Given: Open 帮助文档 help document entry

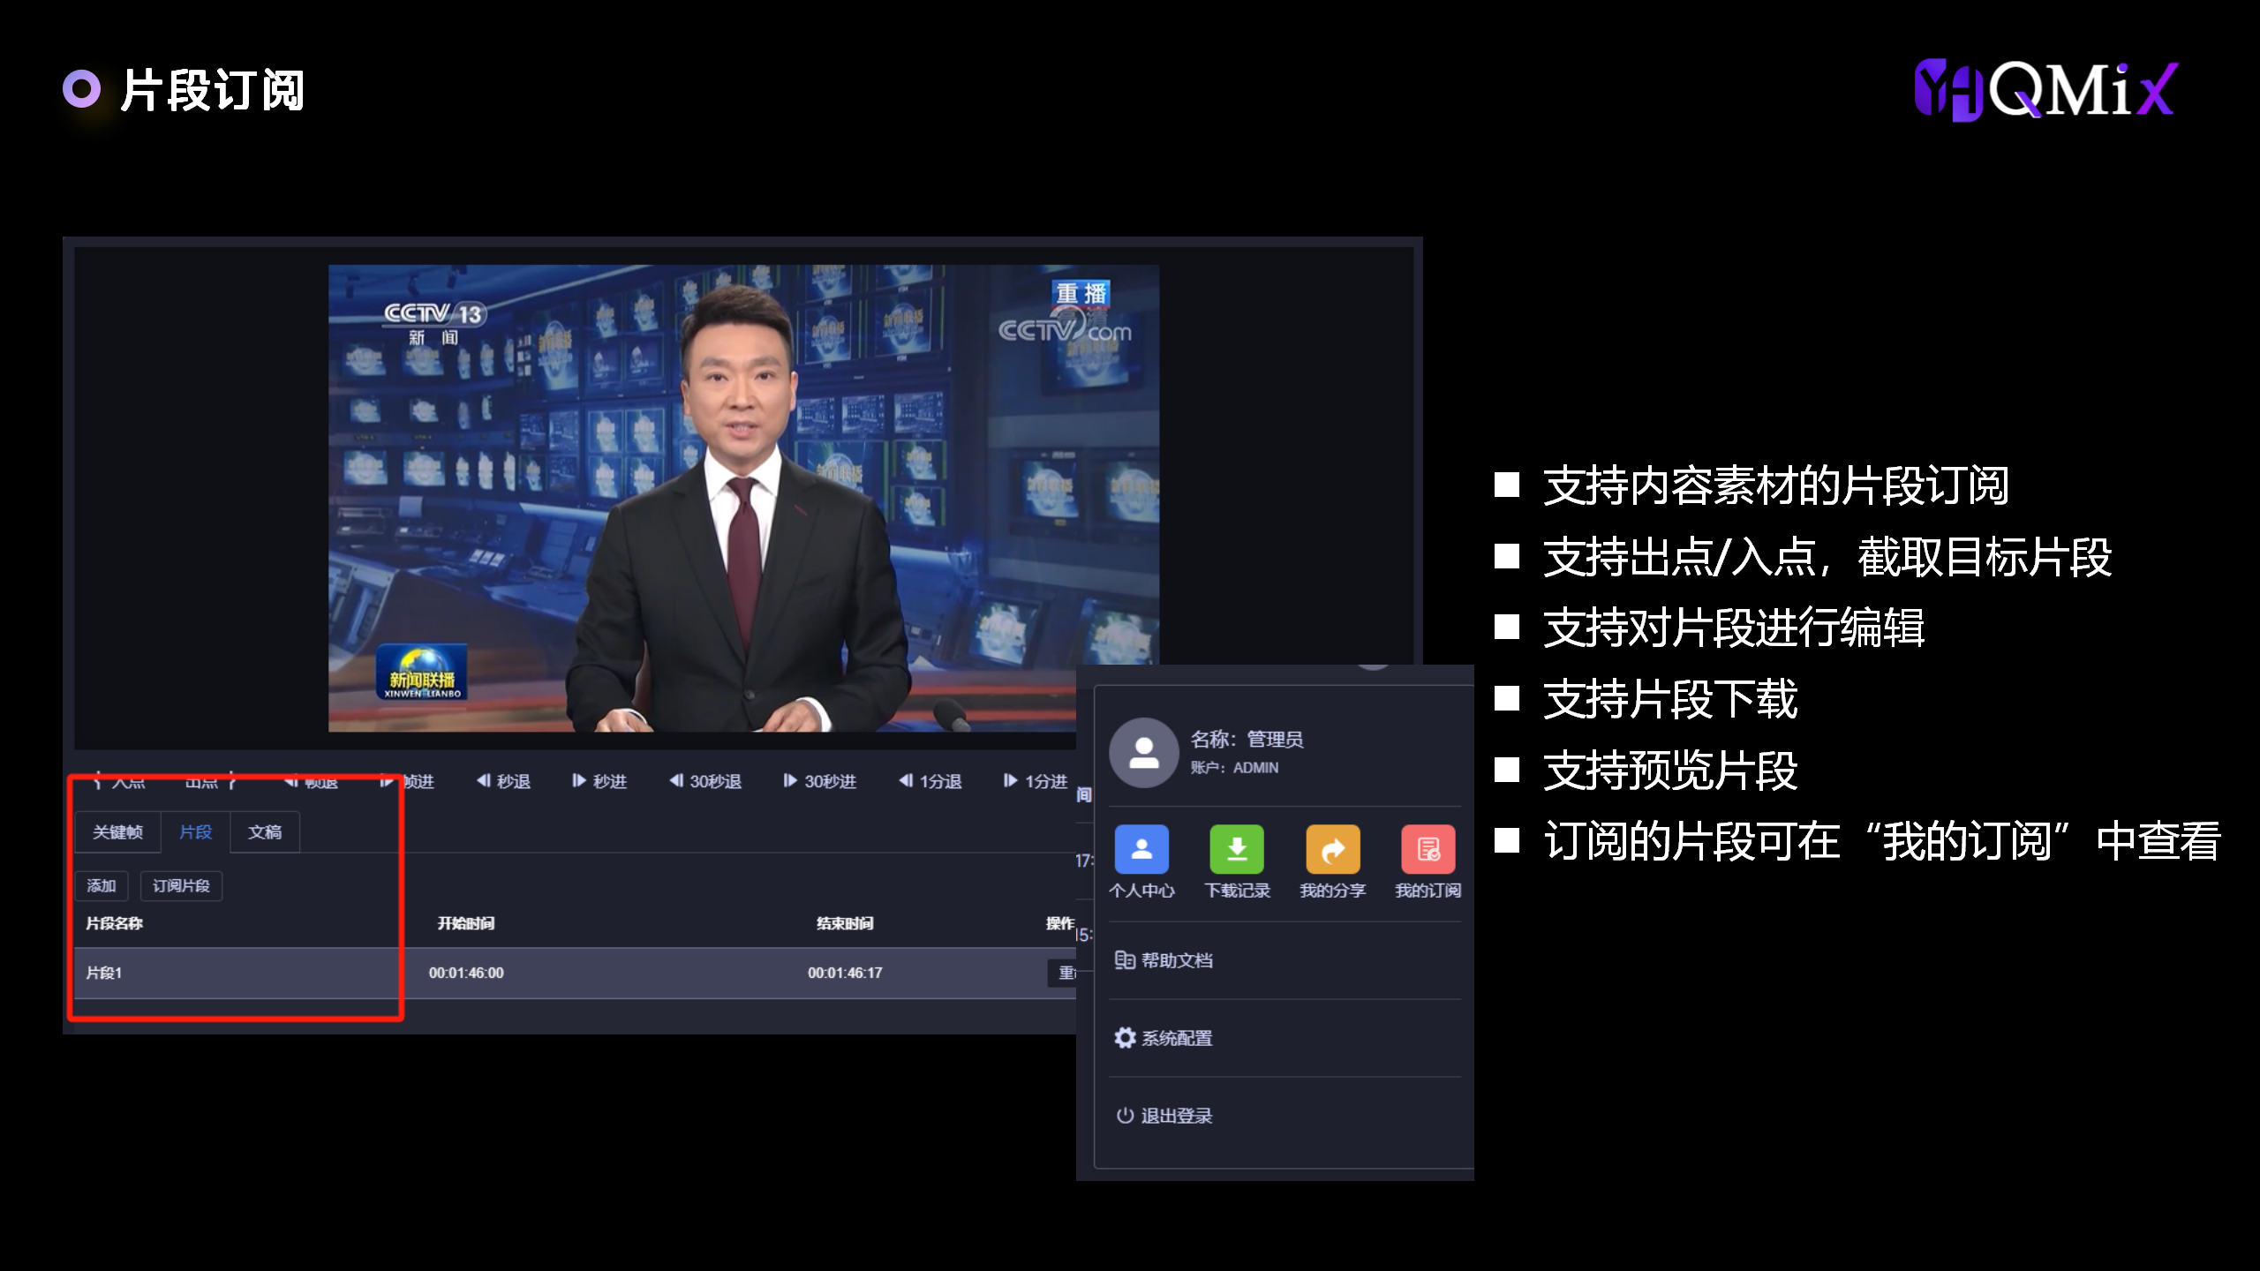Looking at the screenshot, I should point(1164,960).
